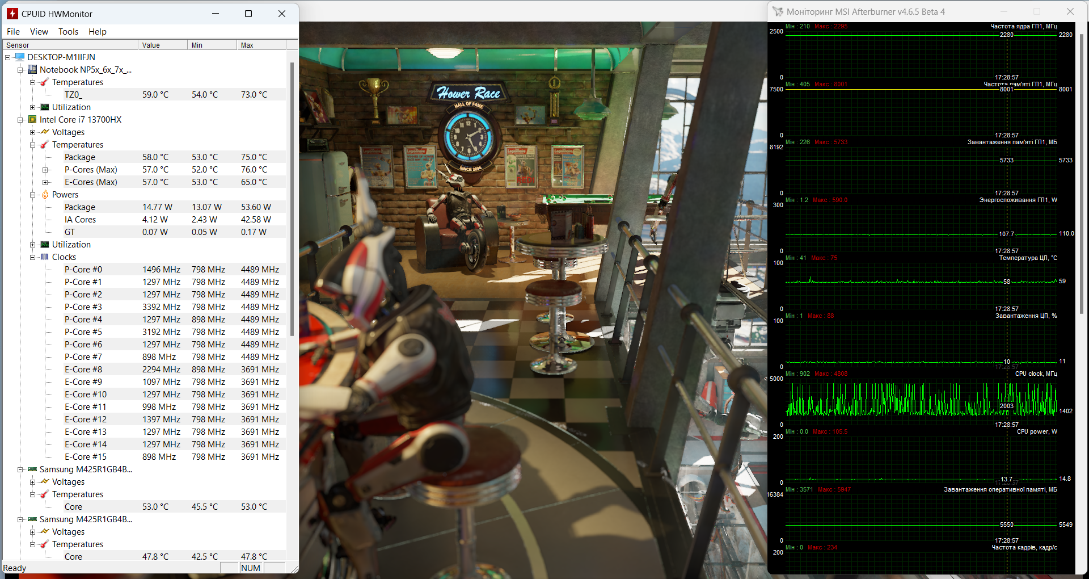Image resolution: width=1089 pixels, height=579 pixels.
Task: Collapse the Notebook NP5x_6x_7x node
Action: click(20, 70)
